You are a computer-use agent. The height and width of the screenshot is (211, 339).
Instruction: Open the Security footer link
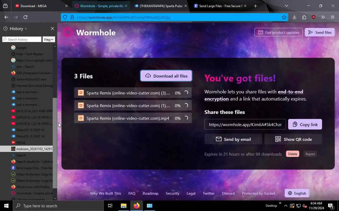172,193
